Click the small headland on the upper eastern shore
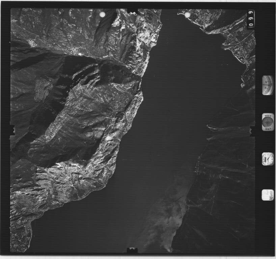The width and height of the screenshot is (276, 259). coord(243,85)
